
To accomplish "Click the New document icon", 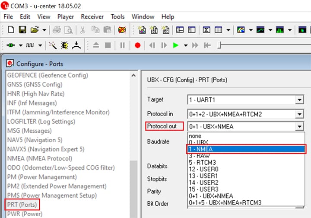I will point(11,30).
